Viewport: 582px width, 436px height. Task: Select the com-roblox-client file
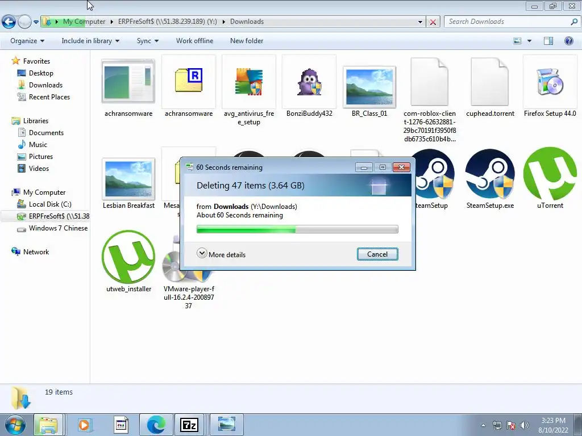pos(430,82)
